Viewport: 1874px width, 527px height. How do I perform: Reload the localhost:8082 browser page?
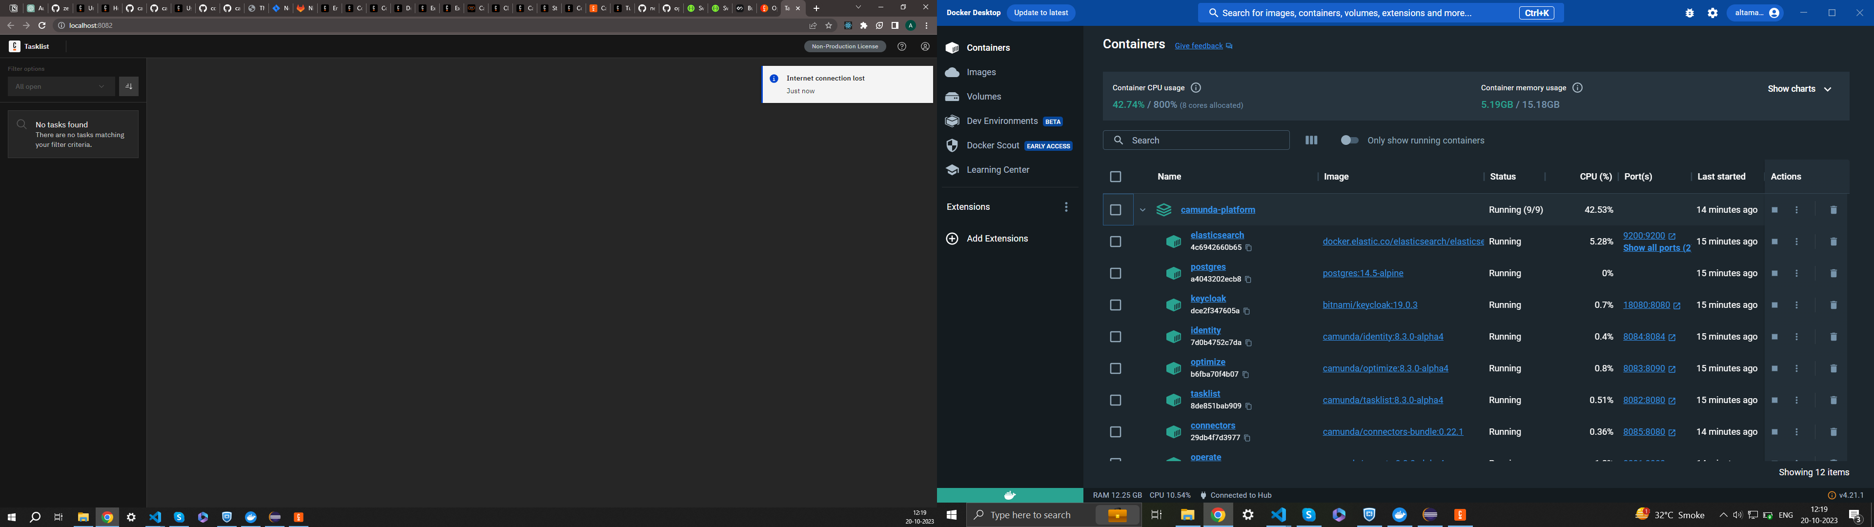[x=42, y=25]
